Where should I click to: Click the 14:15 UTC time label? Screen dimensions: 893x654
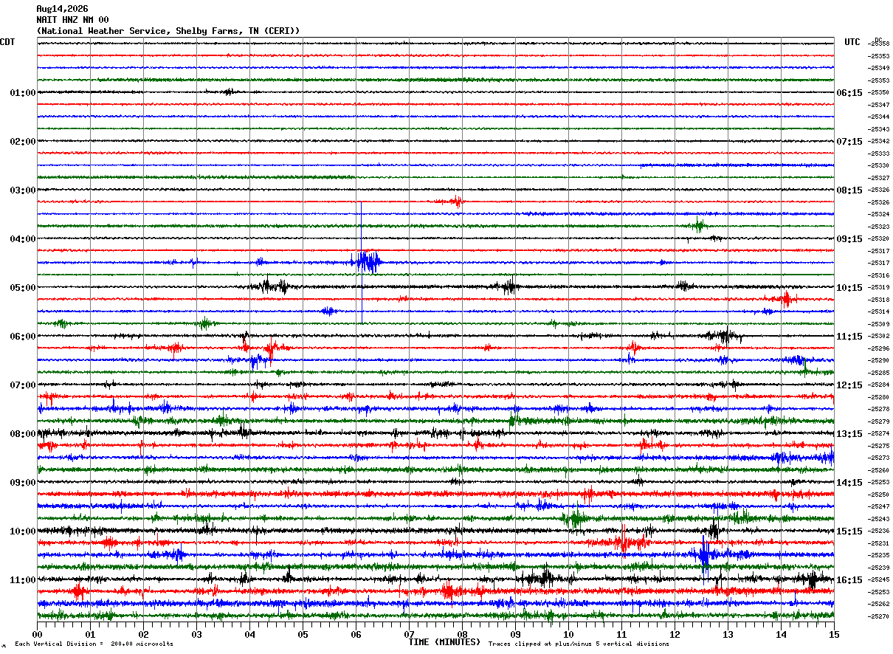[849, 483]
